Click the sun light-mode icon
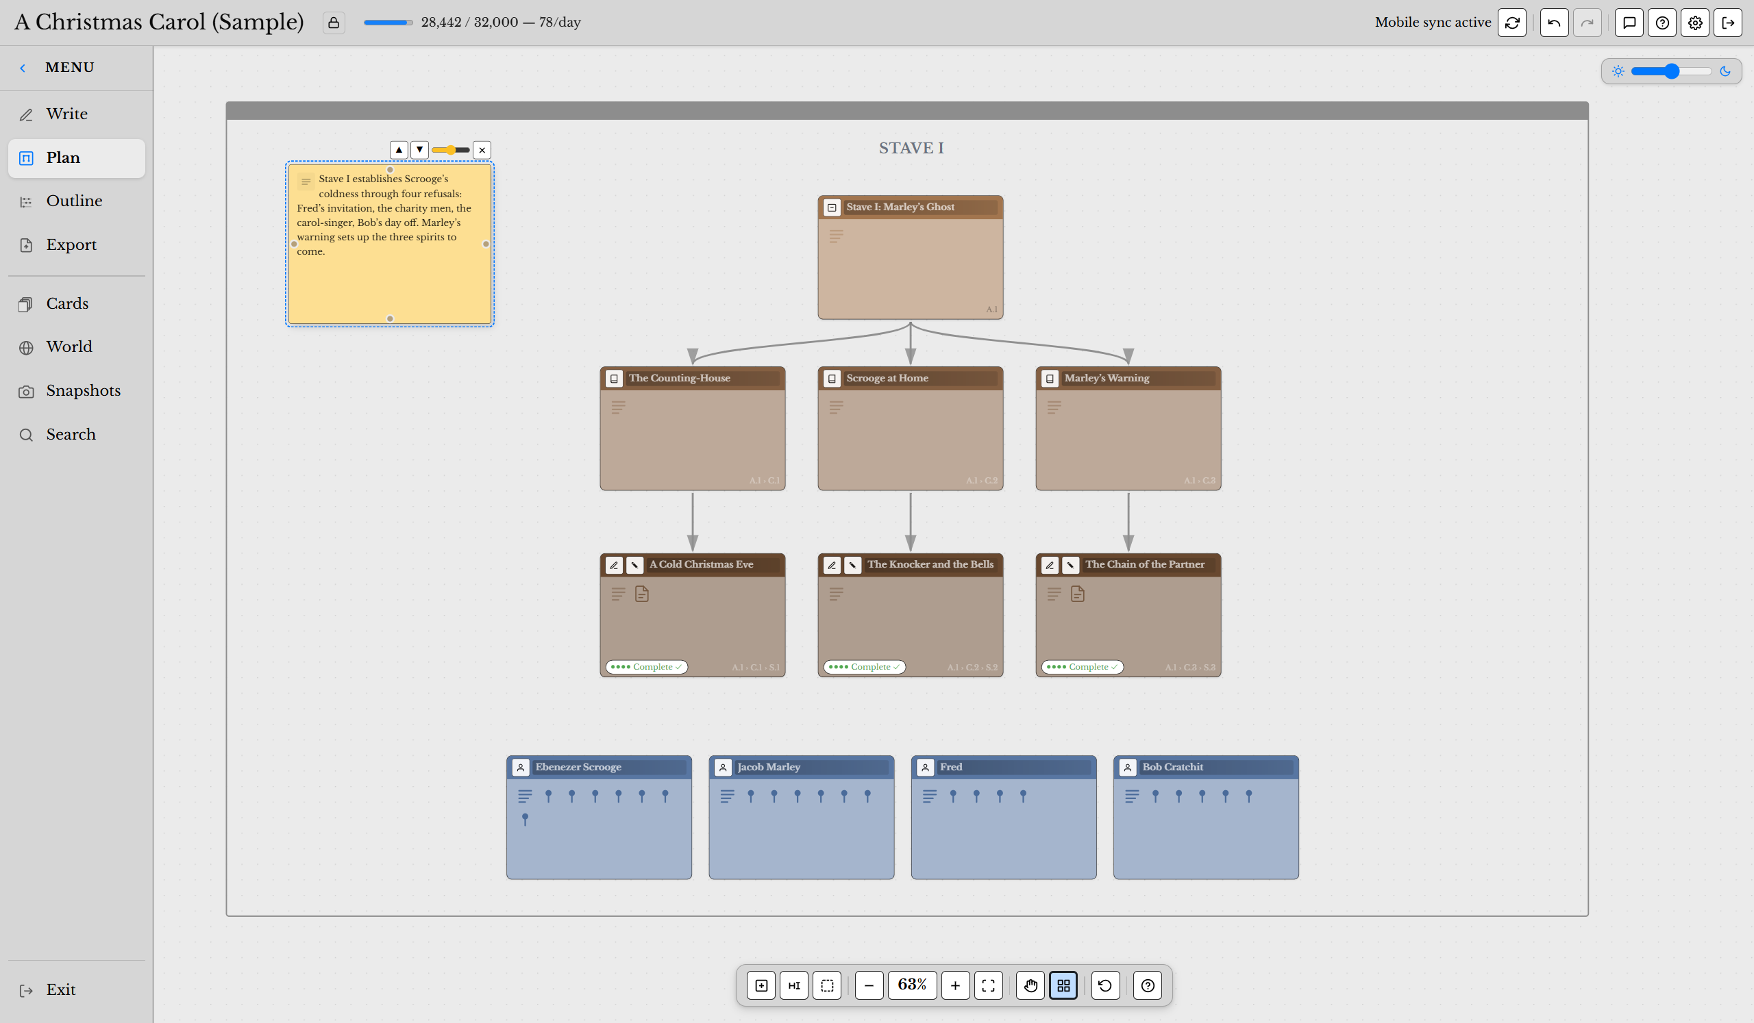The width and height of the screenshot is (1754, 1023). tap(1618, 71)
